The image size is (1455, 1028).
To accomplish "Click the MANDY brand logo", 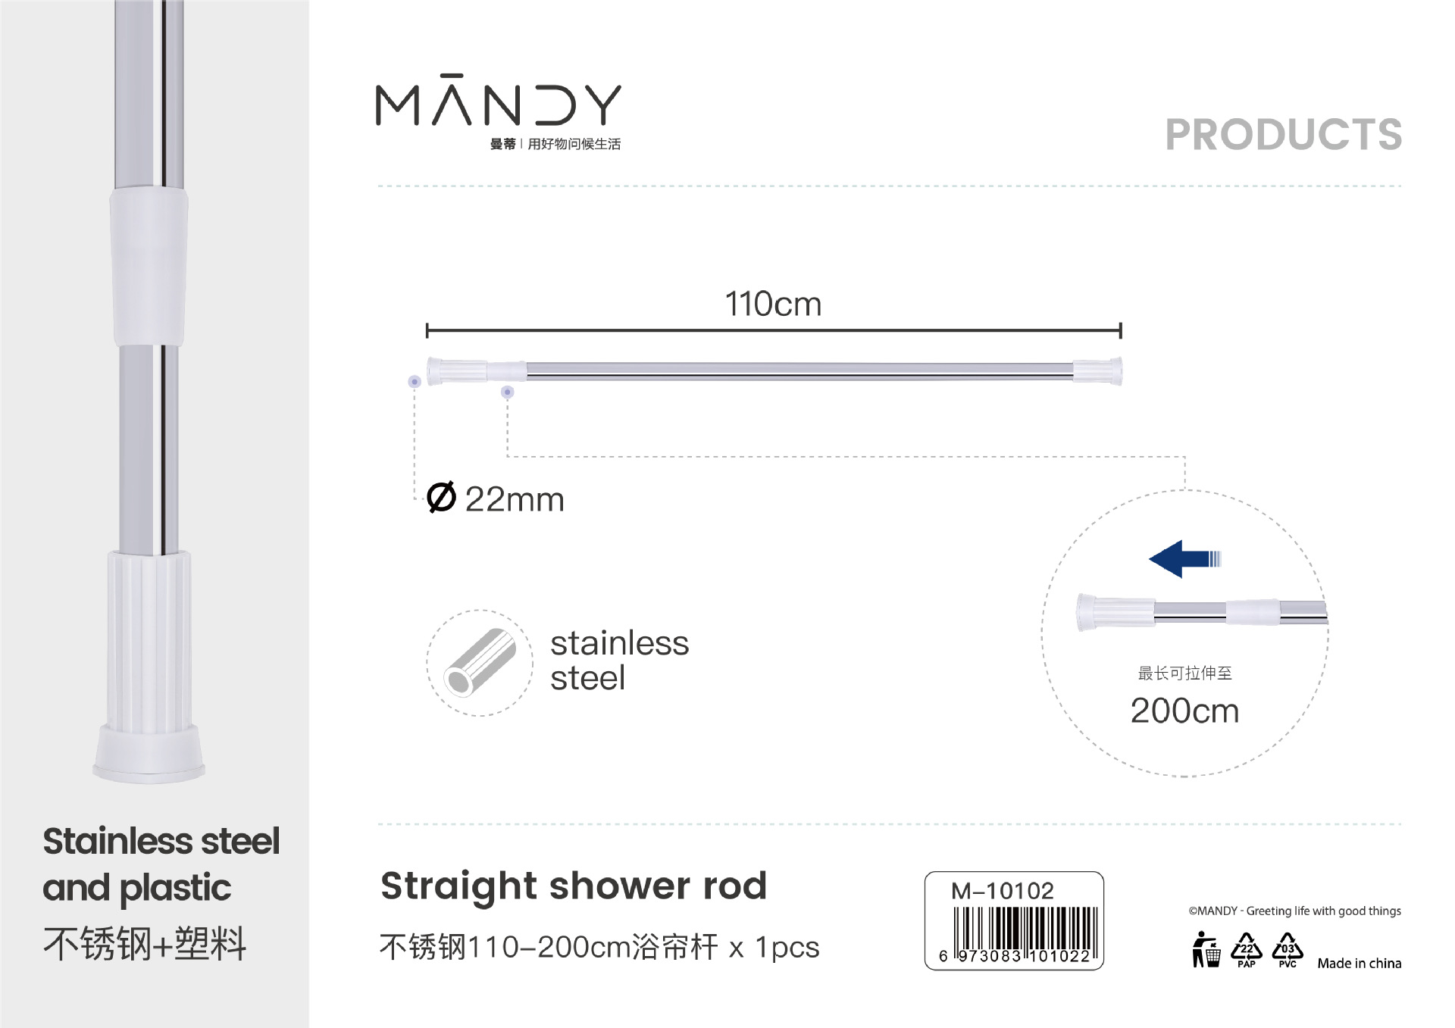I will pos(499,110).
